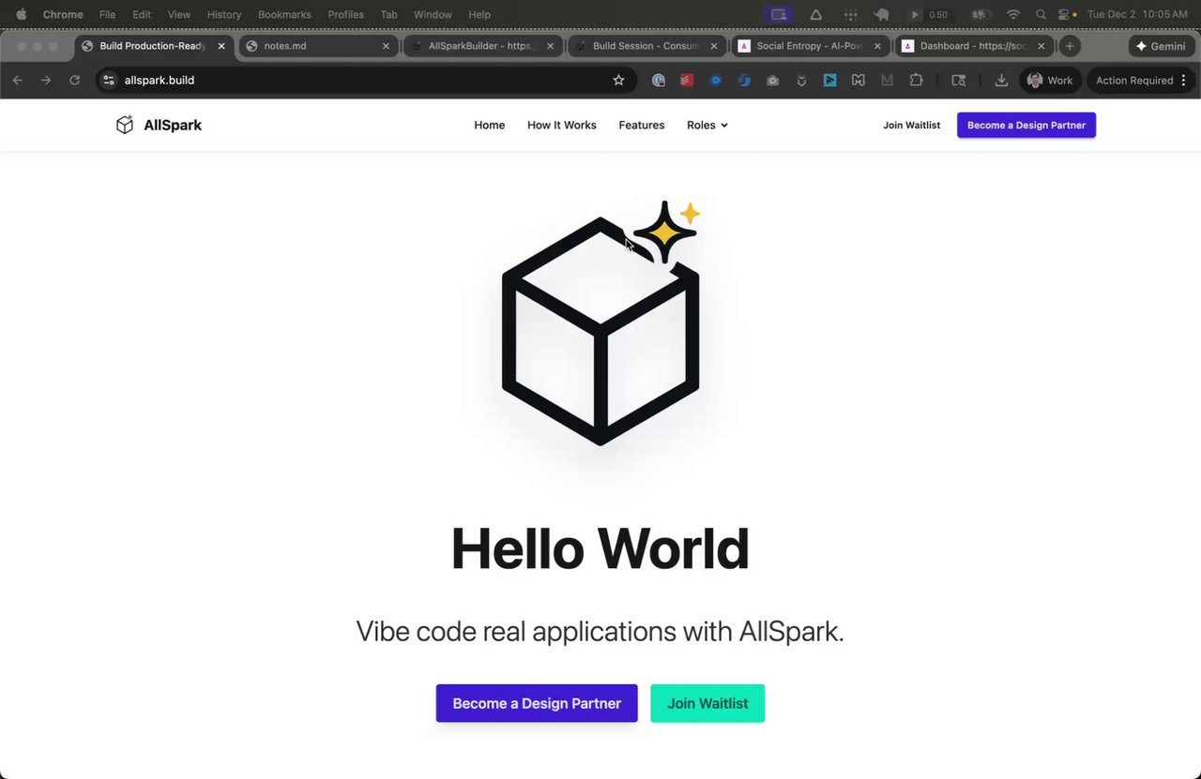Open the History menu
This screenshot has width=1201, height=779.
point(224,14)
